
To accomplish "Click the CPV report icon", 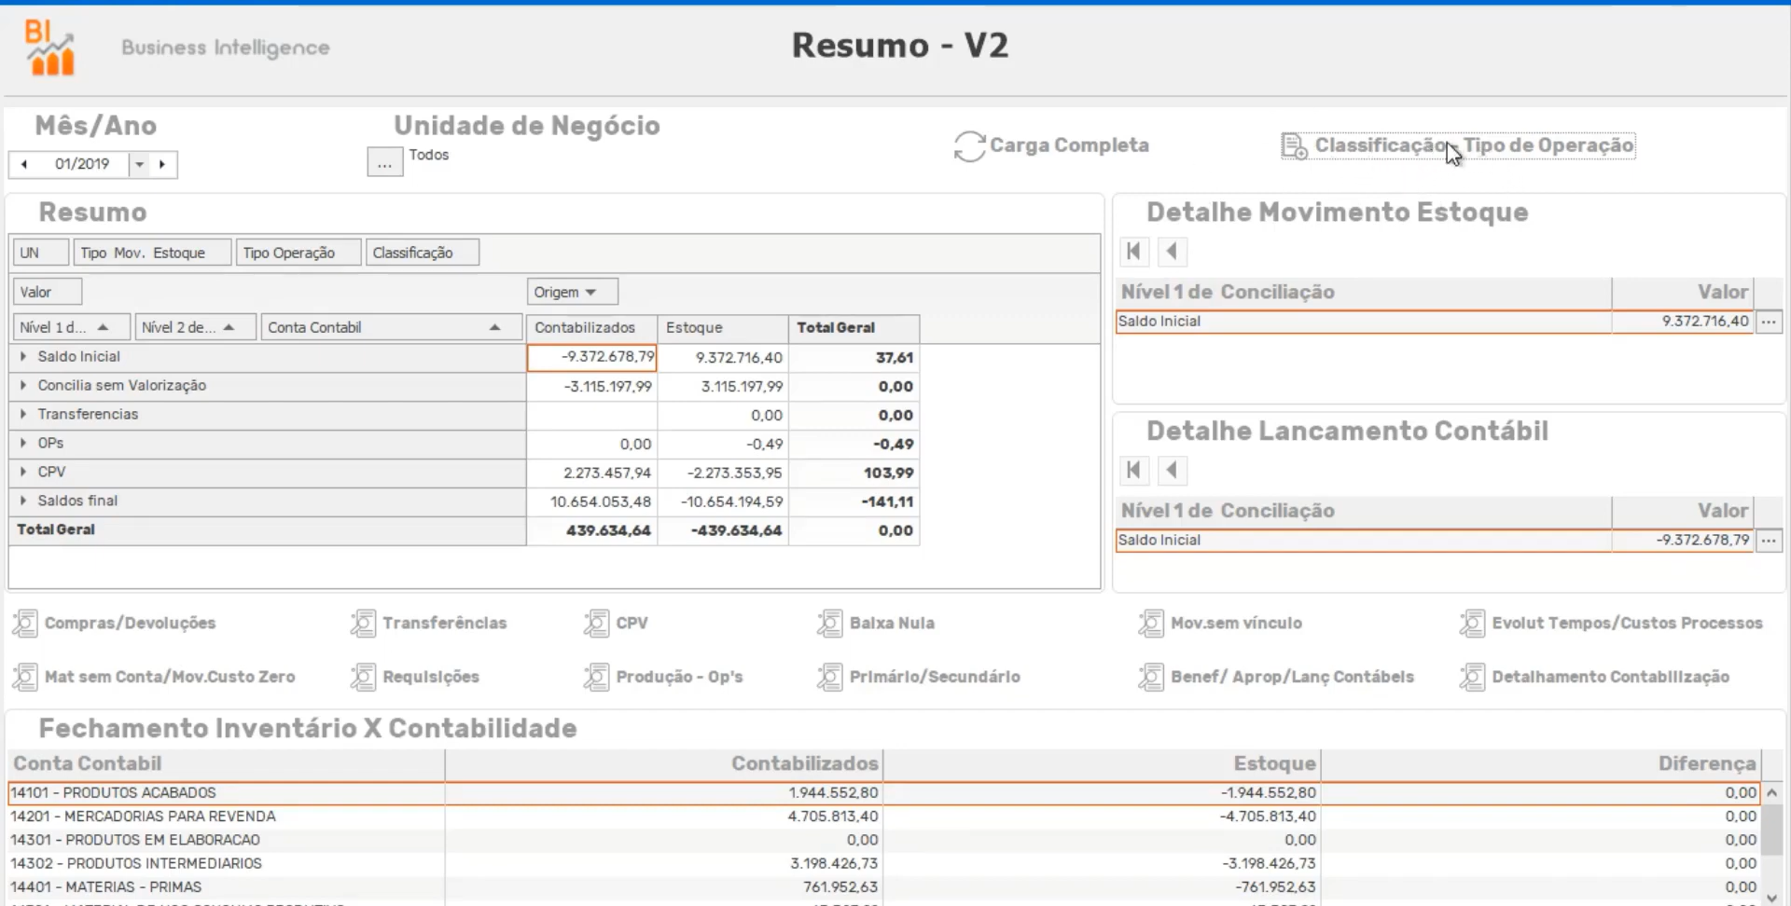I will (x=596, y=623).
